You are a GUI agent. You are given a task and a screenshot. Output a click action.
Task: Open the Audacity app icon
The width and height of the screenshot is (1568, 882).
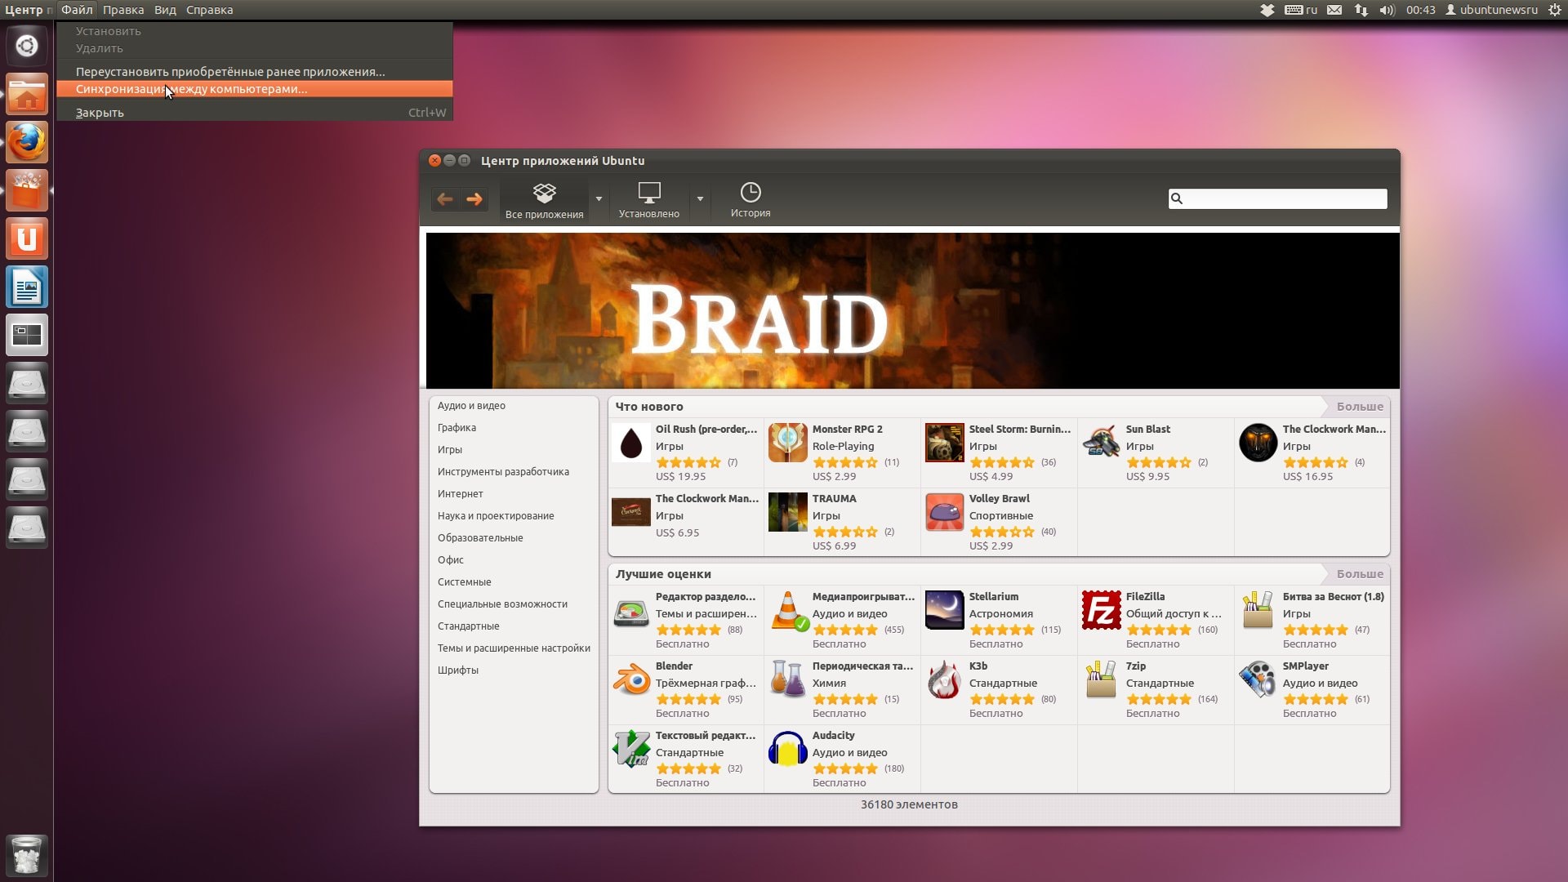[x=788, y=750]
